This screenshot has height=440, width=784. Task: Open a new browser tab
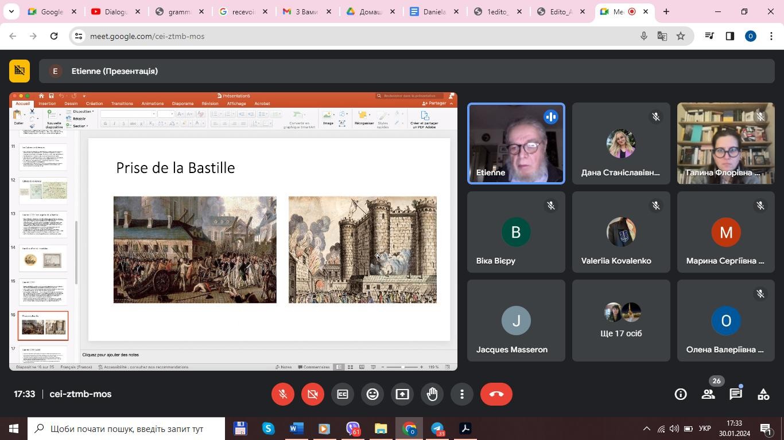click(666, 11)
